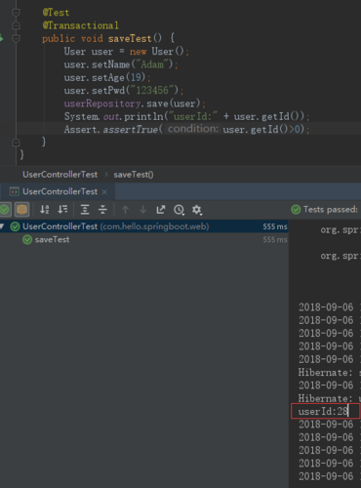Screen dimensions: 361x488
Task: Collapse UserControllerTest tree node arrow
Action: [2, 226]
